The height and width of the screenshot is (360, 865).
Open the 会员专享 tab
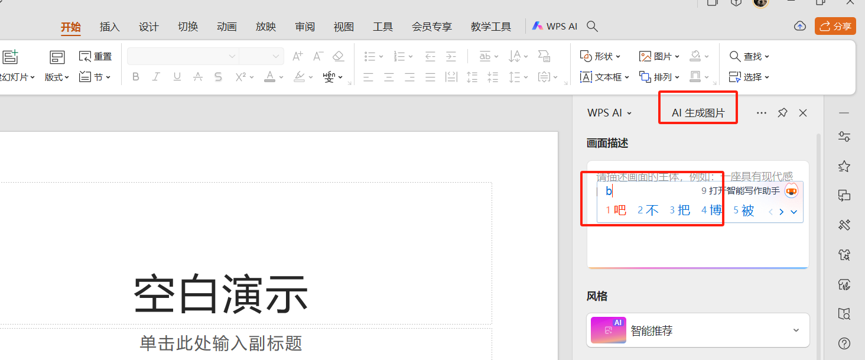tap(432, 27)
